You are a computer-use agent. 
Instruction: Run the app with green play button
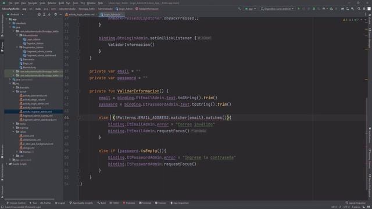(299, 9)
